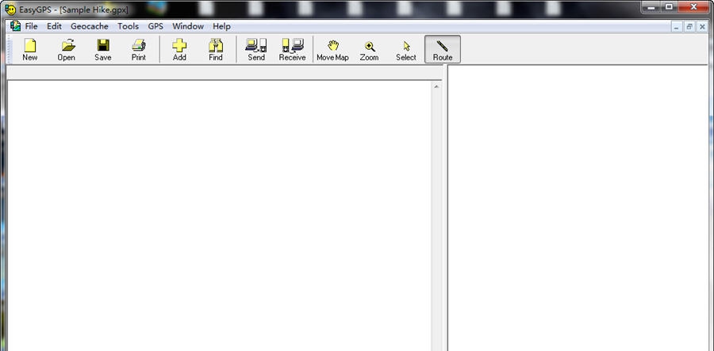Add a new waypoint with Add
Screen dimensions: 714x351
179,50
